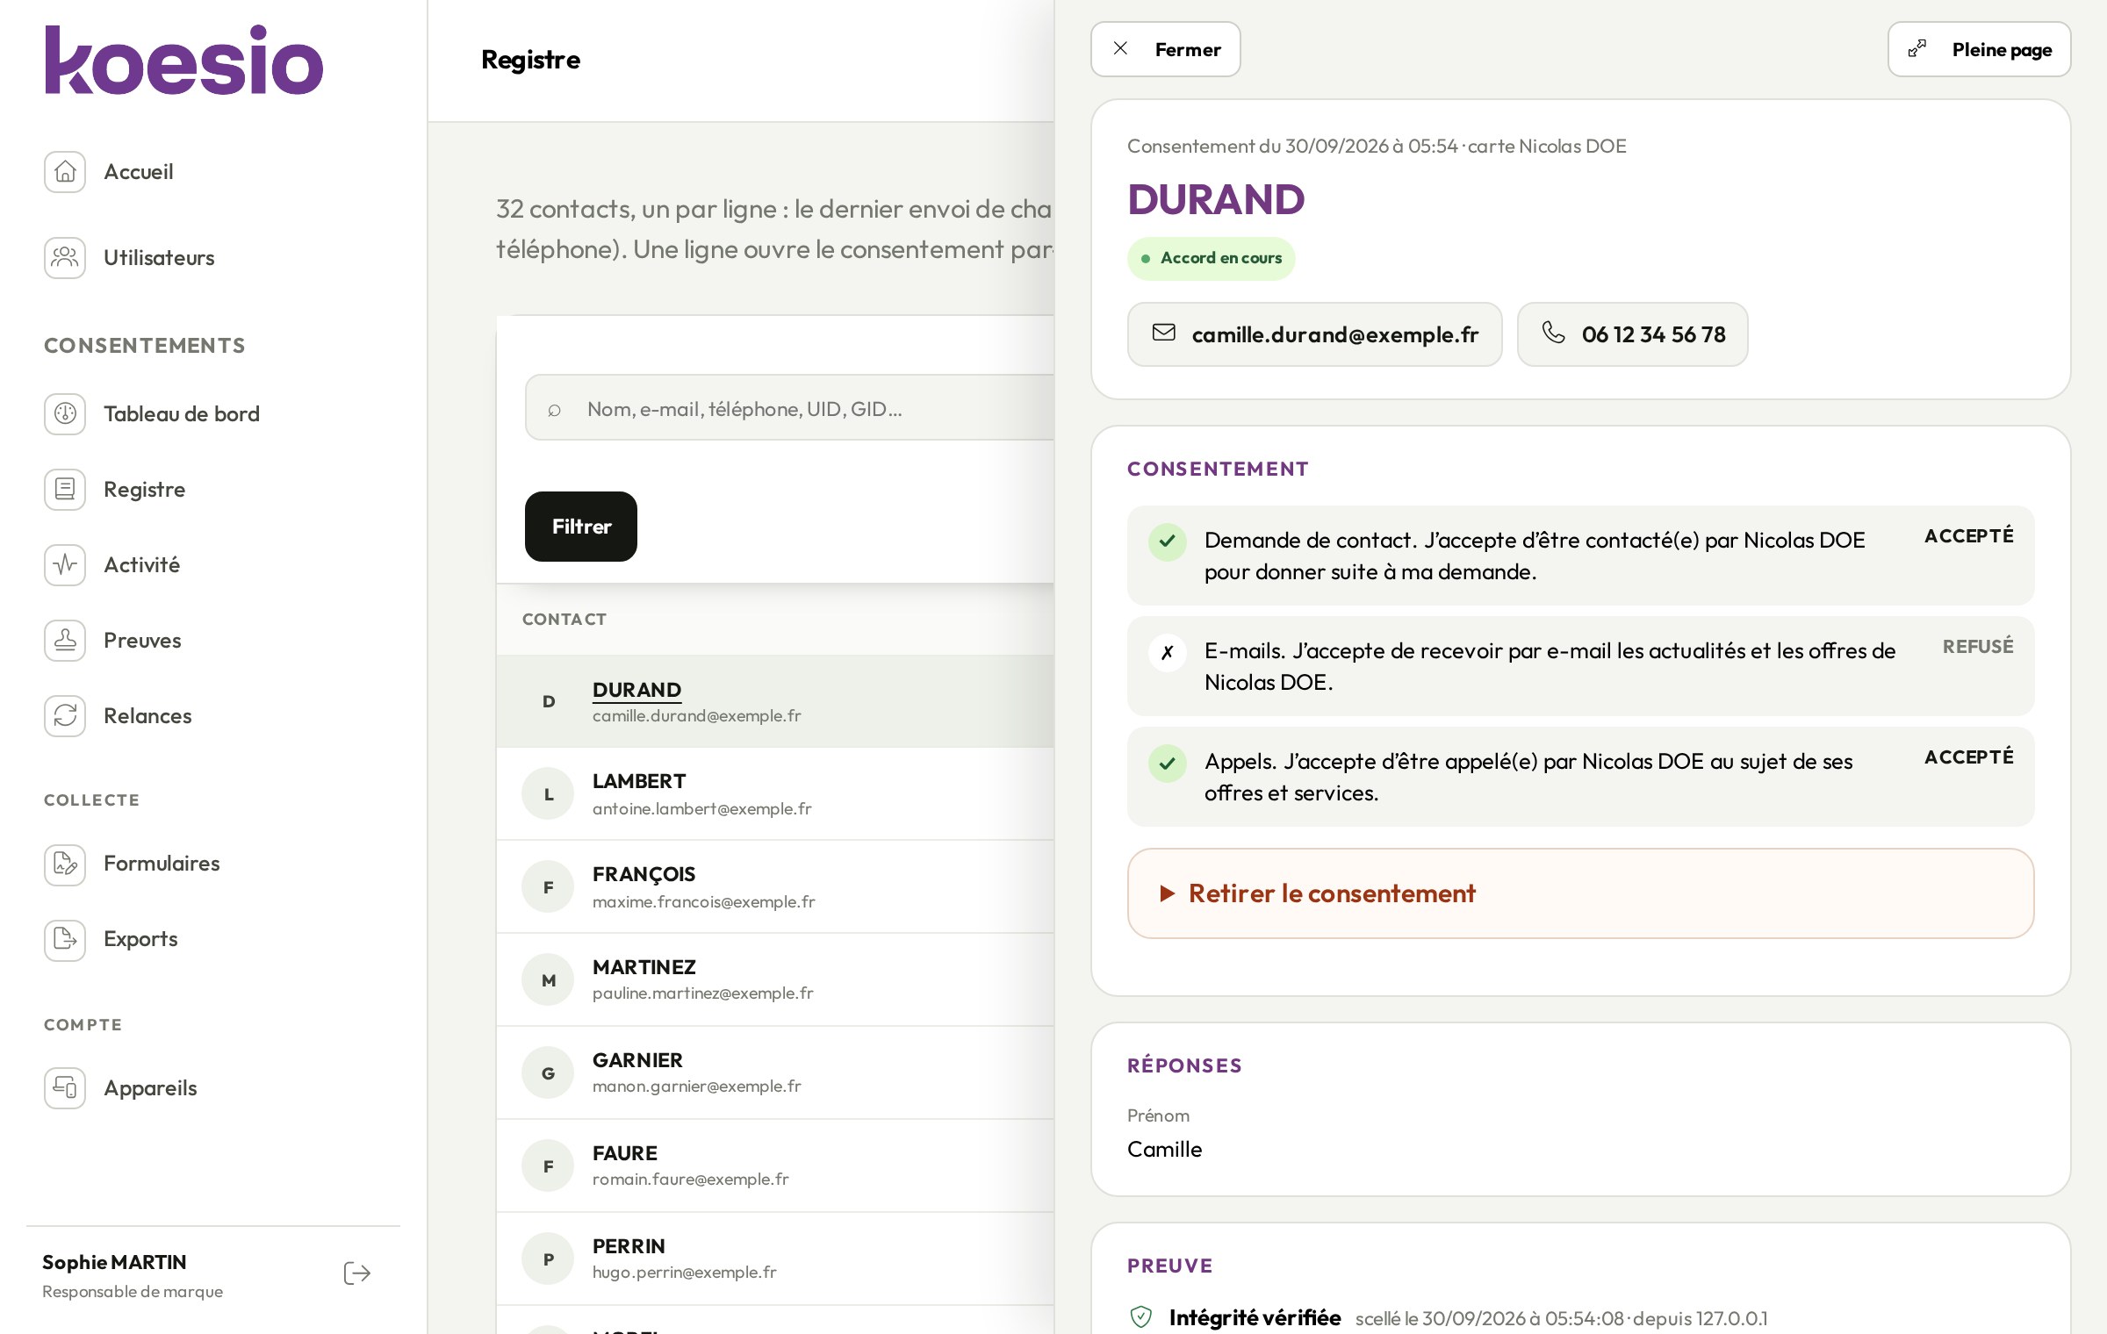The width and height of the screenshot is (2107, 1334).
Task: Open Tableau de bord gauge icon
Action: click(65, 414)
